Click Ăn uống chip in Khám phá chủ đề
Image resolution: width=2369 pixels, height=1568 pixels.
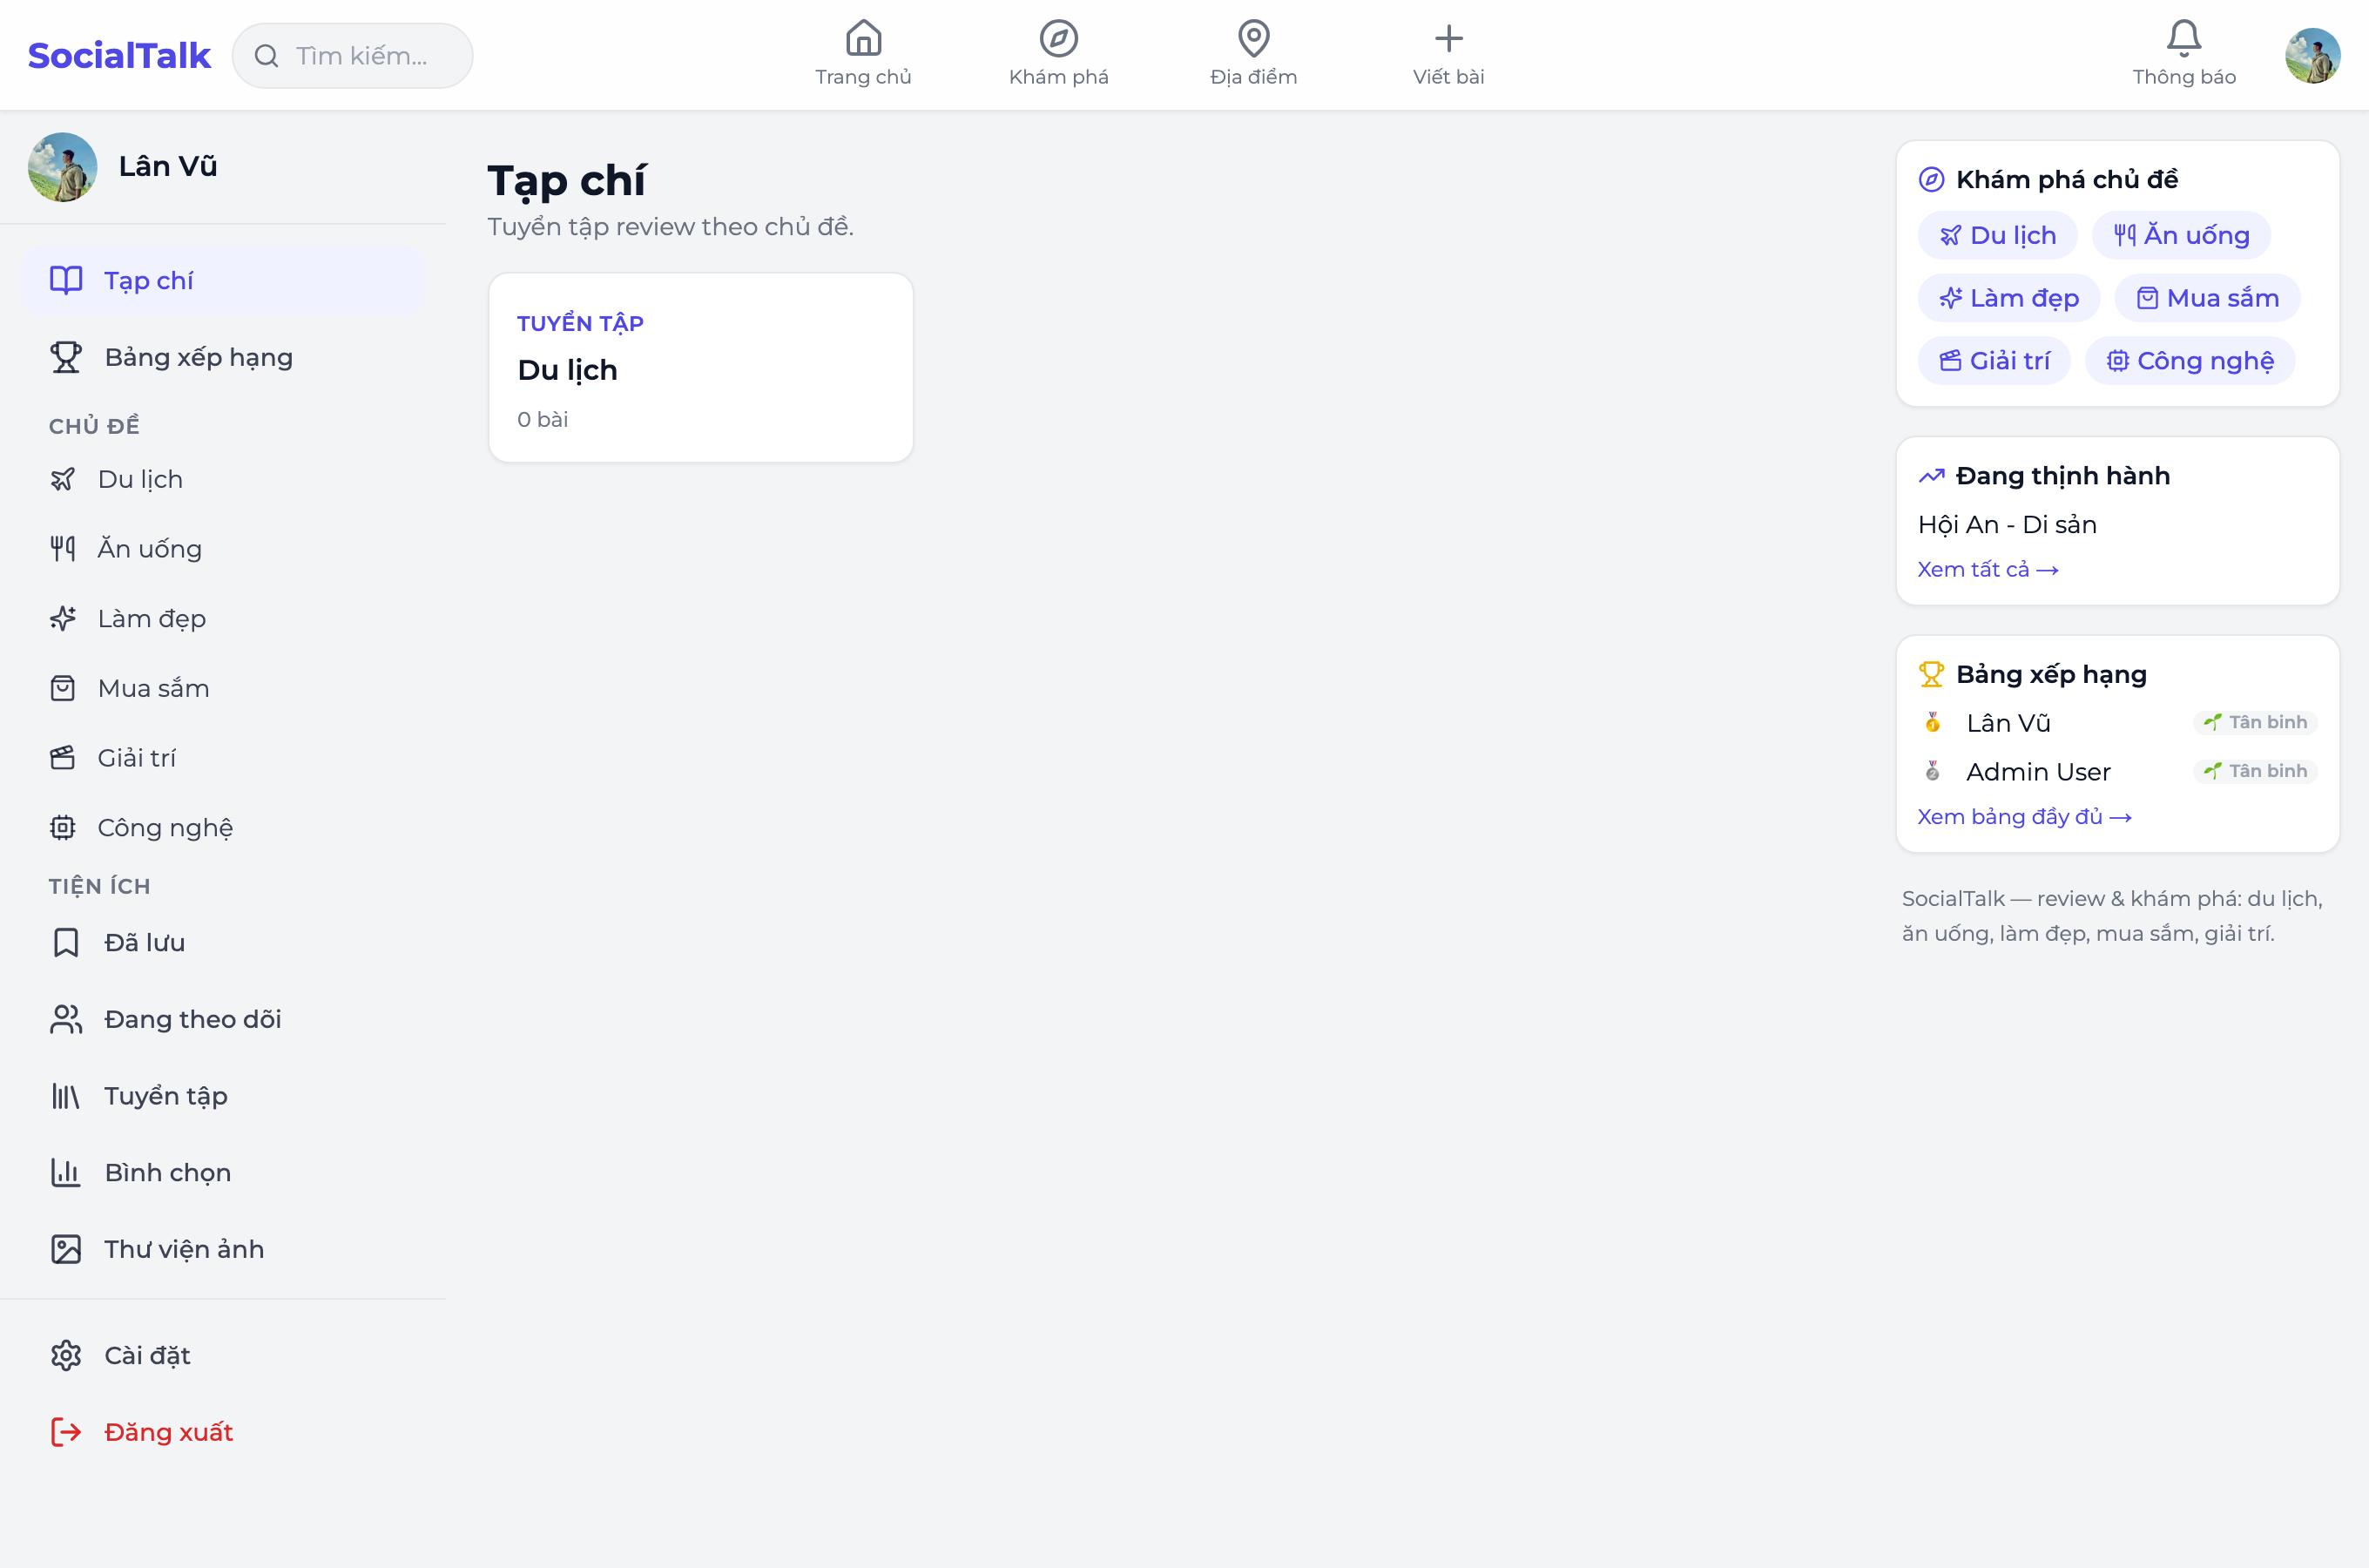point(2181,235)
